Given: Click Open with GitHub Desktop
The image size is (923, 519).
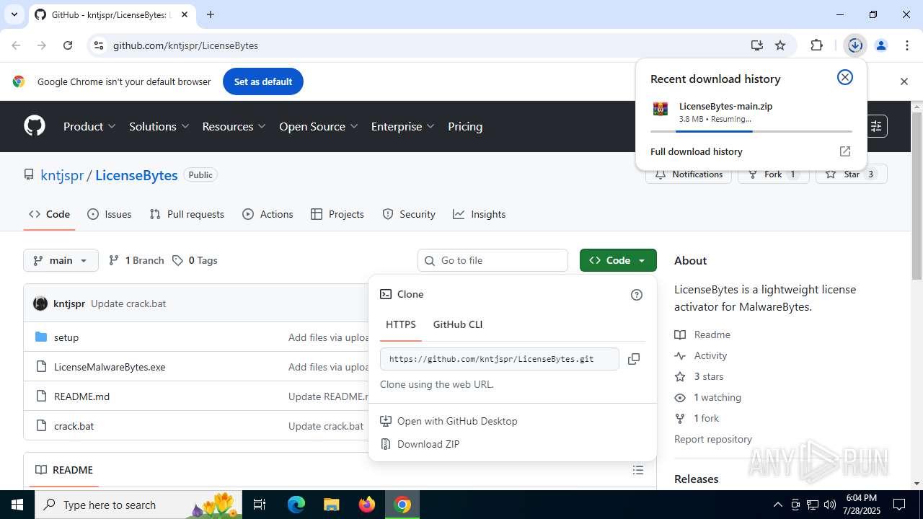Looking at the screenshot, I should coord(457,421).
